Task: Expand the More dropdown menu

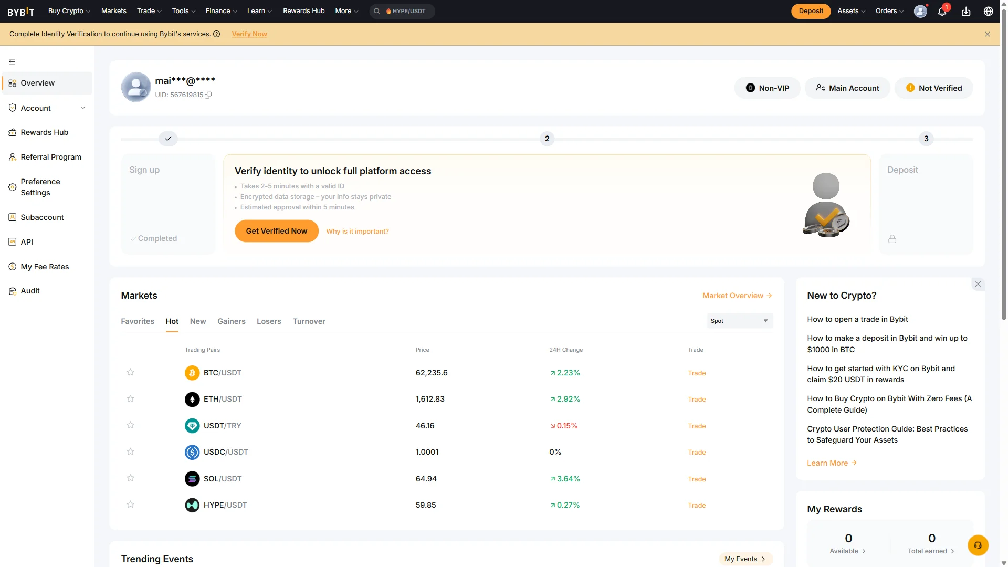Action: pyautogui.click(x=346, y=11)
